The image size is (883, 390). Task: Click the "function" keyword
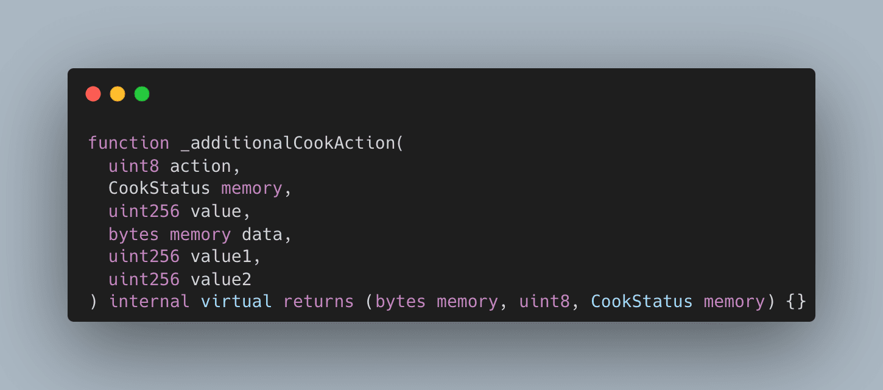(x=128, y=143)
